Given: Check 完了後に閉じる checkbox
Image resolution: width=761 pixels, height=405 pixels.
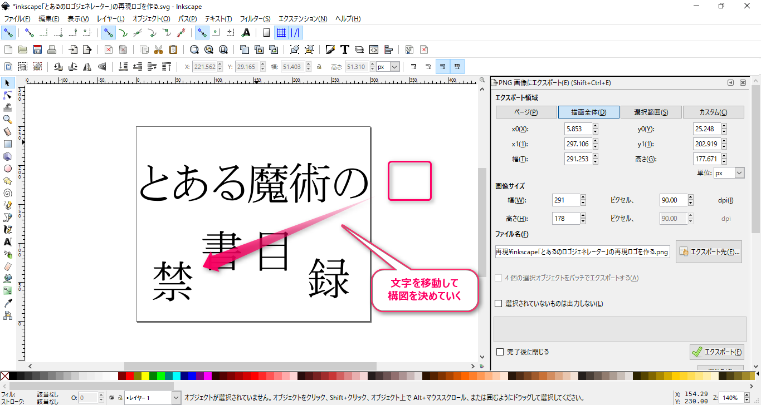Looking at the screenshot, I should 500,352.
